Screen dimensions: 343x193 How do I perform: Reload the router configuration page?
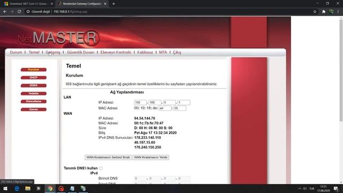coord(19,12)
